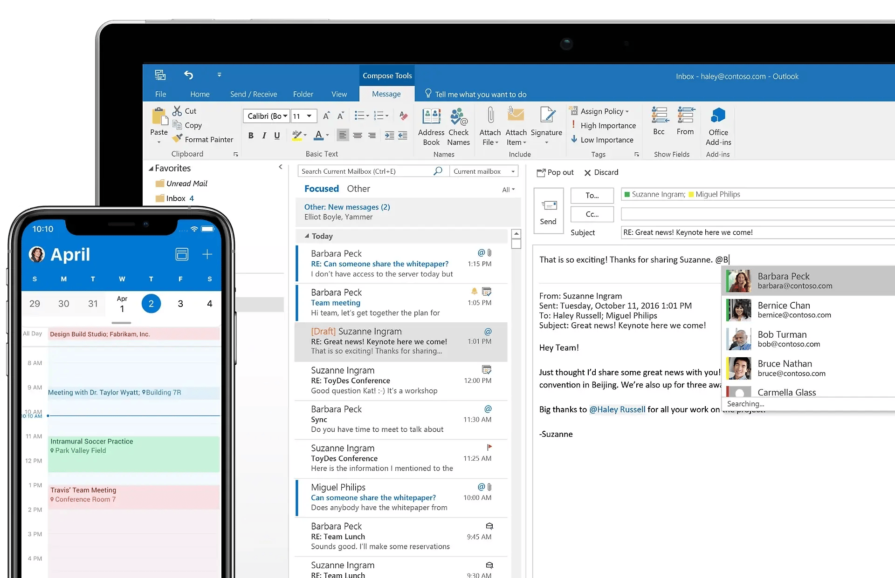This screenshot has height=578, width=895.
Task: Click message list scrollbar up arrow
Action: tap(516, 234)
